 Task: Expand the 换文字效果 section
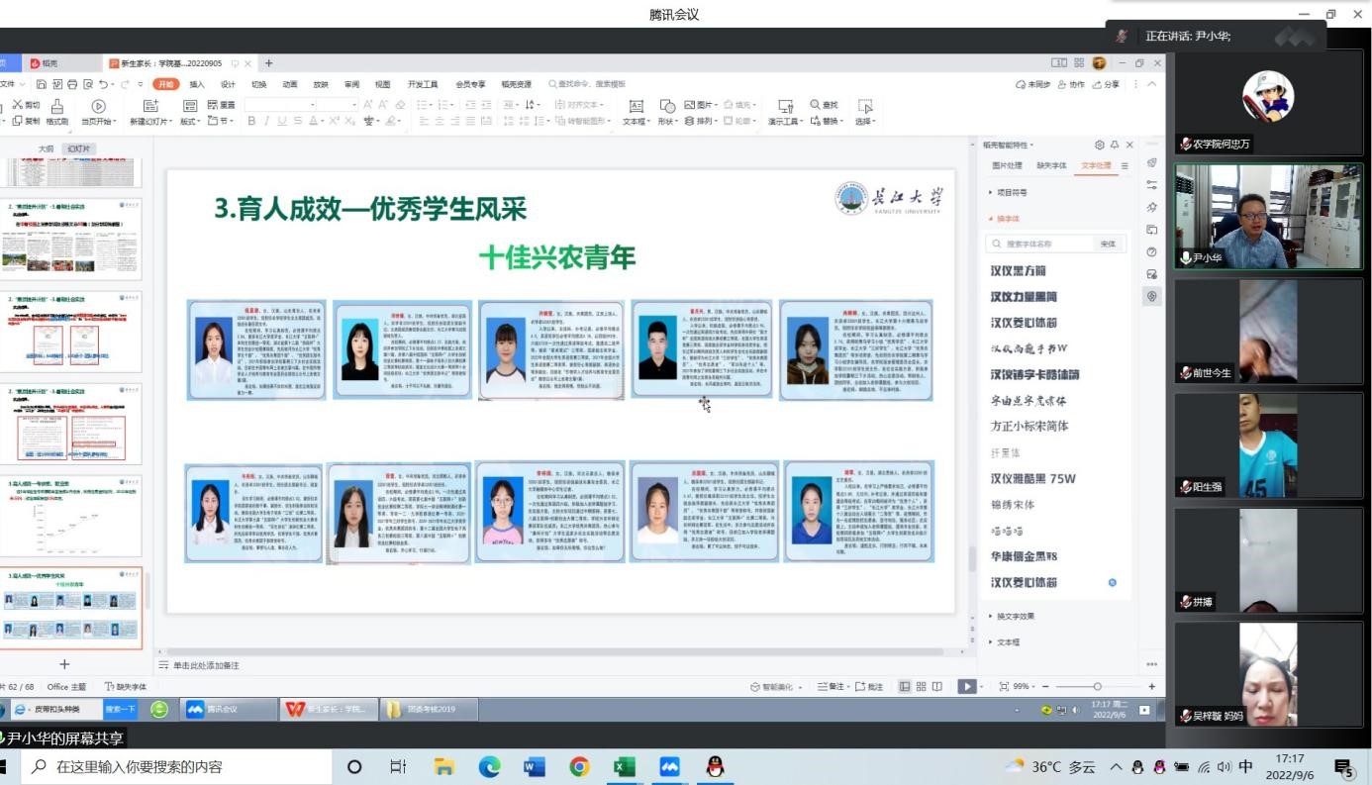(x=1014, y=616)
